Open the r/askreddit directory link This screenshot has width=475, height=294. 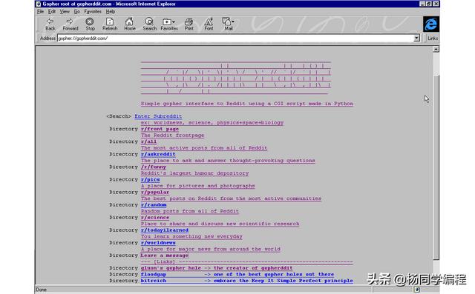(x=158, y=154)
